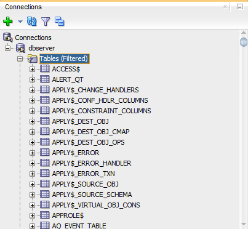Expand the APPLY$_ERROR_TXN table
The height and width of the screenshot is (229, 248).
tap(32, 174)
